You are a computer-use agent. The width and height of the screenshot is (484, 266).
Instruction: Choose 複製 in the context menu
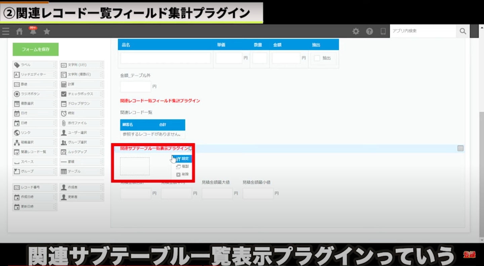pos(182,167)
